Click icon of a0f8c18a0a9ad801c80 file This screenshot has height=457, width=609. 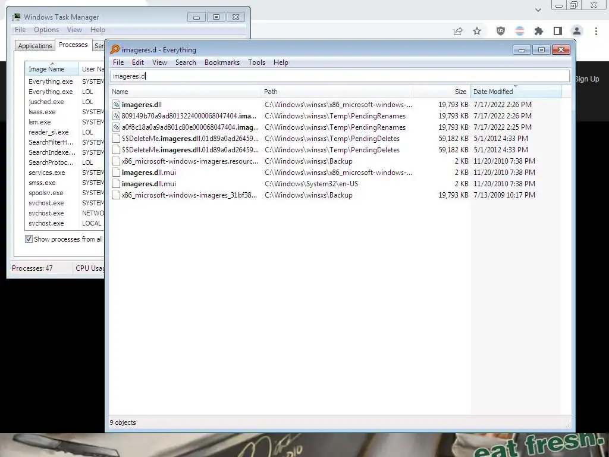[x=116, y=127]
